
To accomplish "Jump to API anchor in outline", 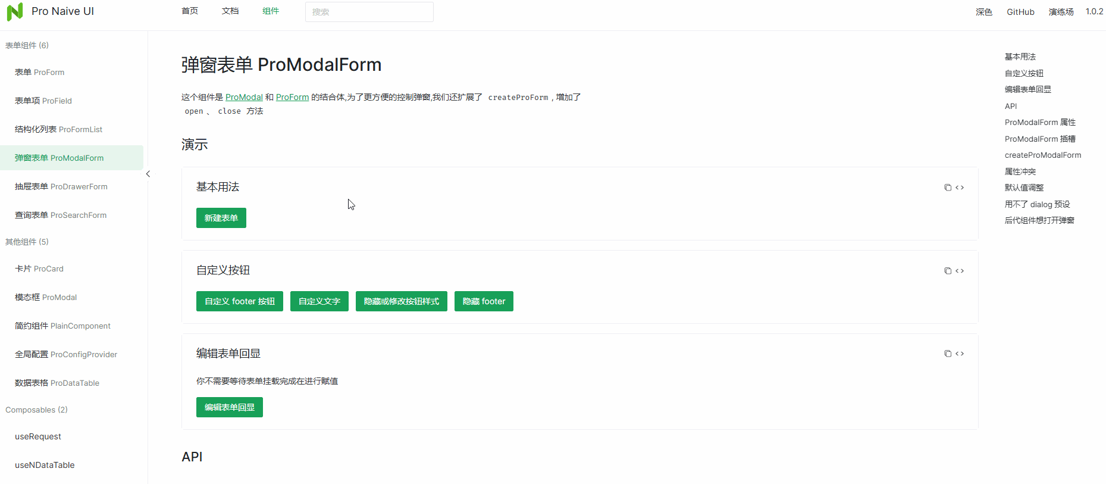I will pos(1011,106).
